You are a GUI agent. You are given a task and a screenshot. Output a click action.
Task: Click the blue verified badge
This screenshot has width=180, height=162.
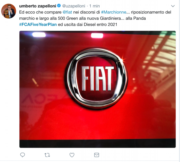pyautogui.click(x=59, y=6)
